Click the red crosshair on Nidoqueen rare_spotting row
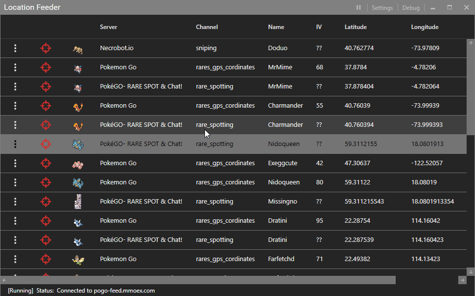 (x=45, y=144)
